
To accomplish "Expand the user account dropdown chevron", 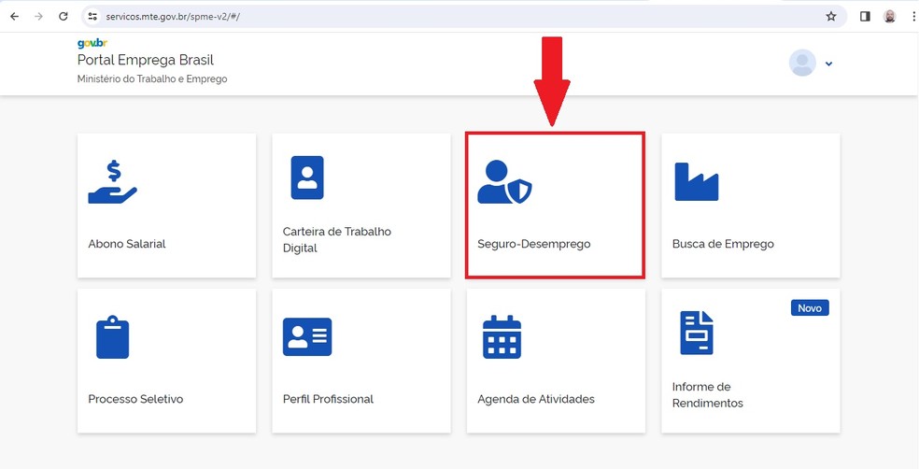I will pyautogui.click(x=828, y=64).
